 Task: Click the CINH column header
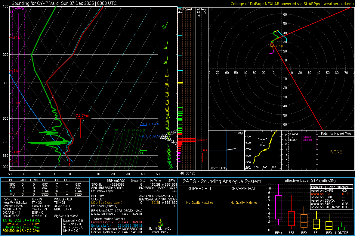(34, 180)
